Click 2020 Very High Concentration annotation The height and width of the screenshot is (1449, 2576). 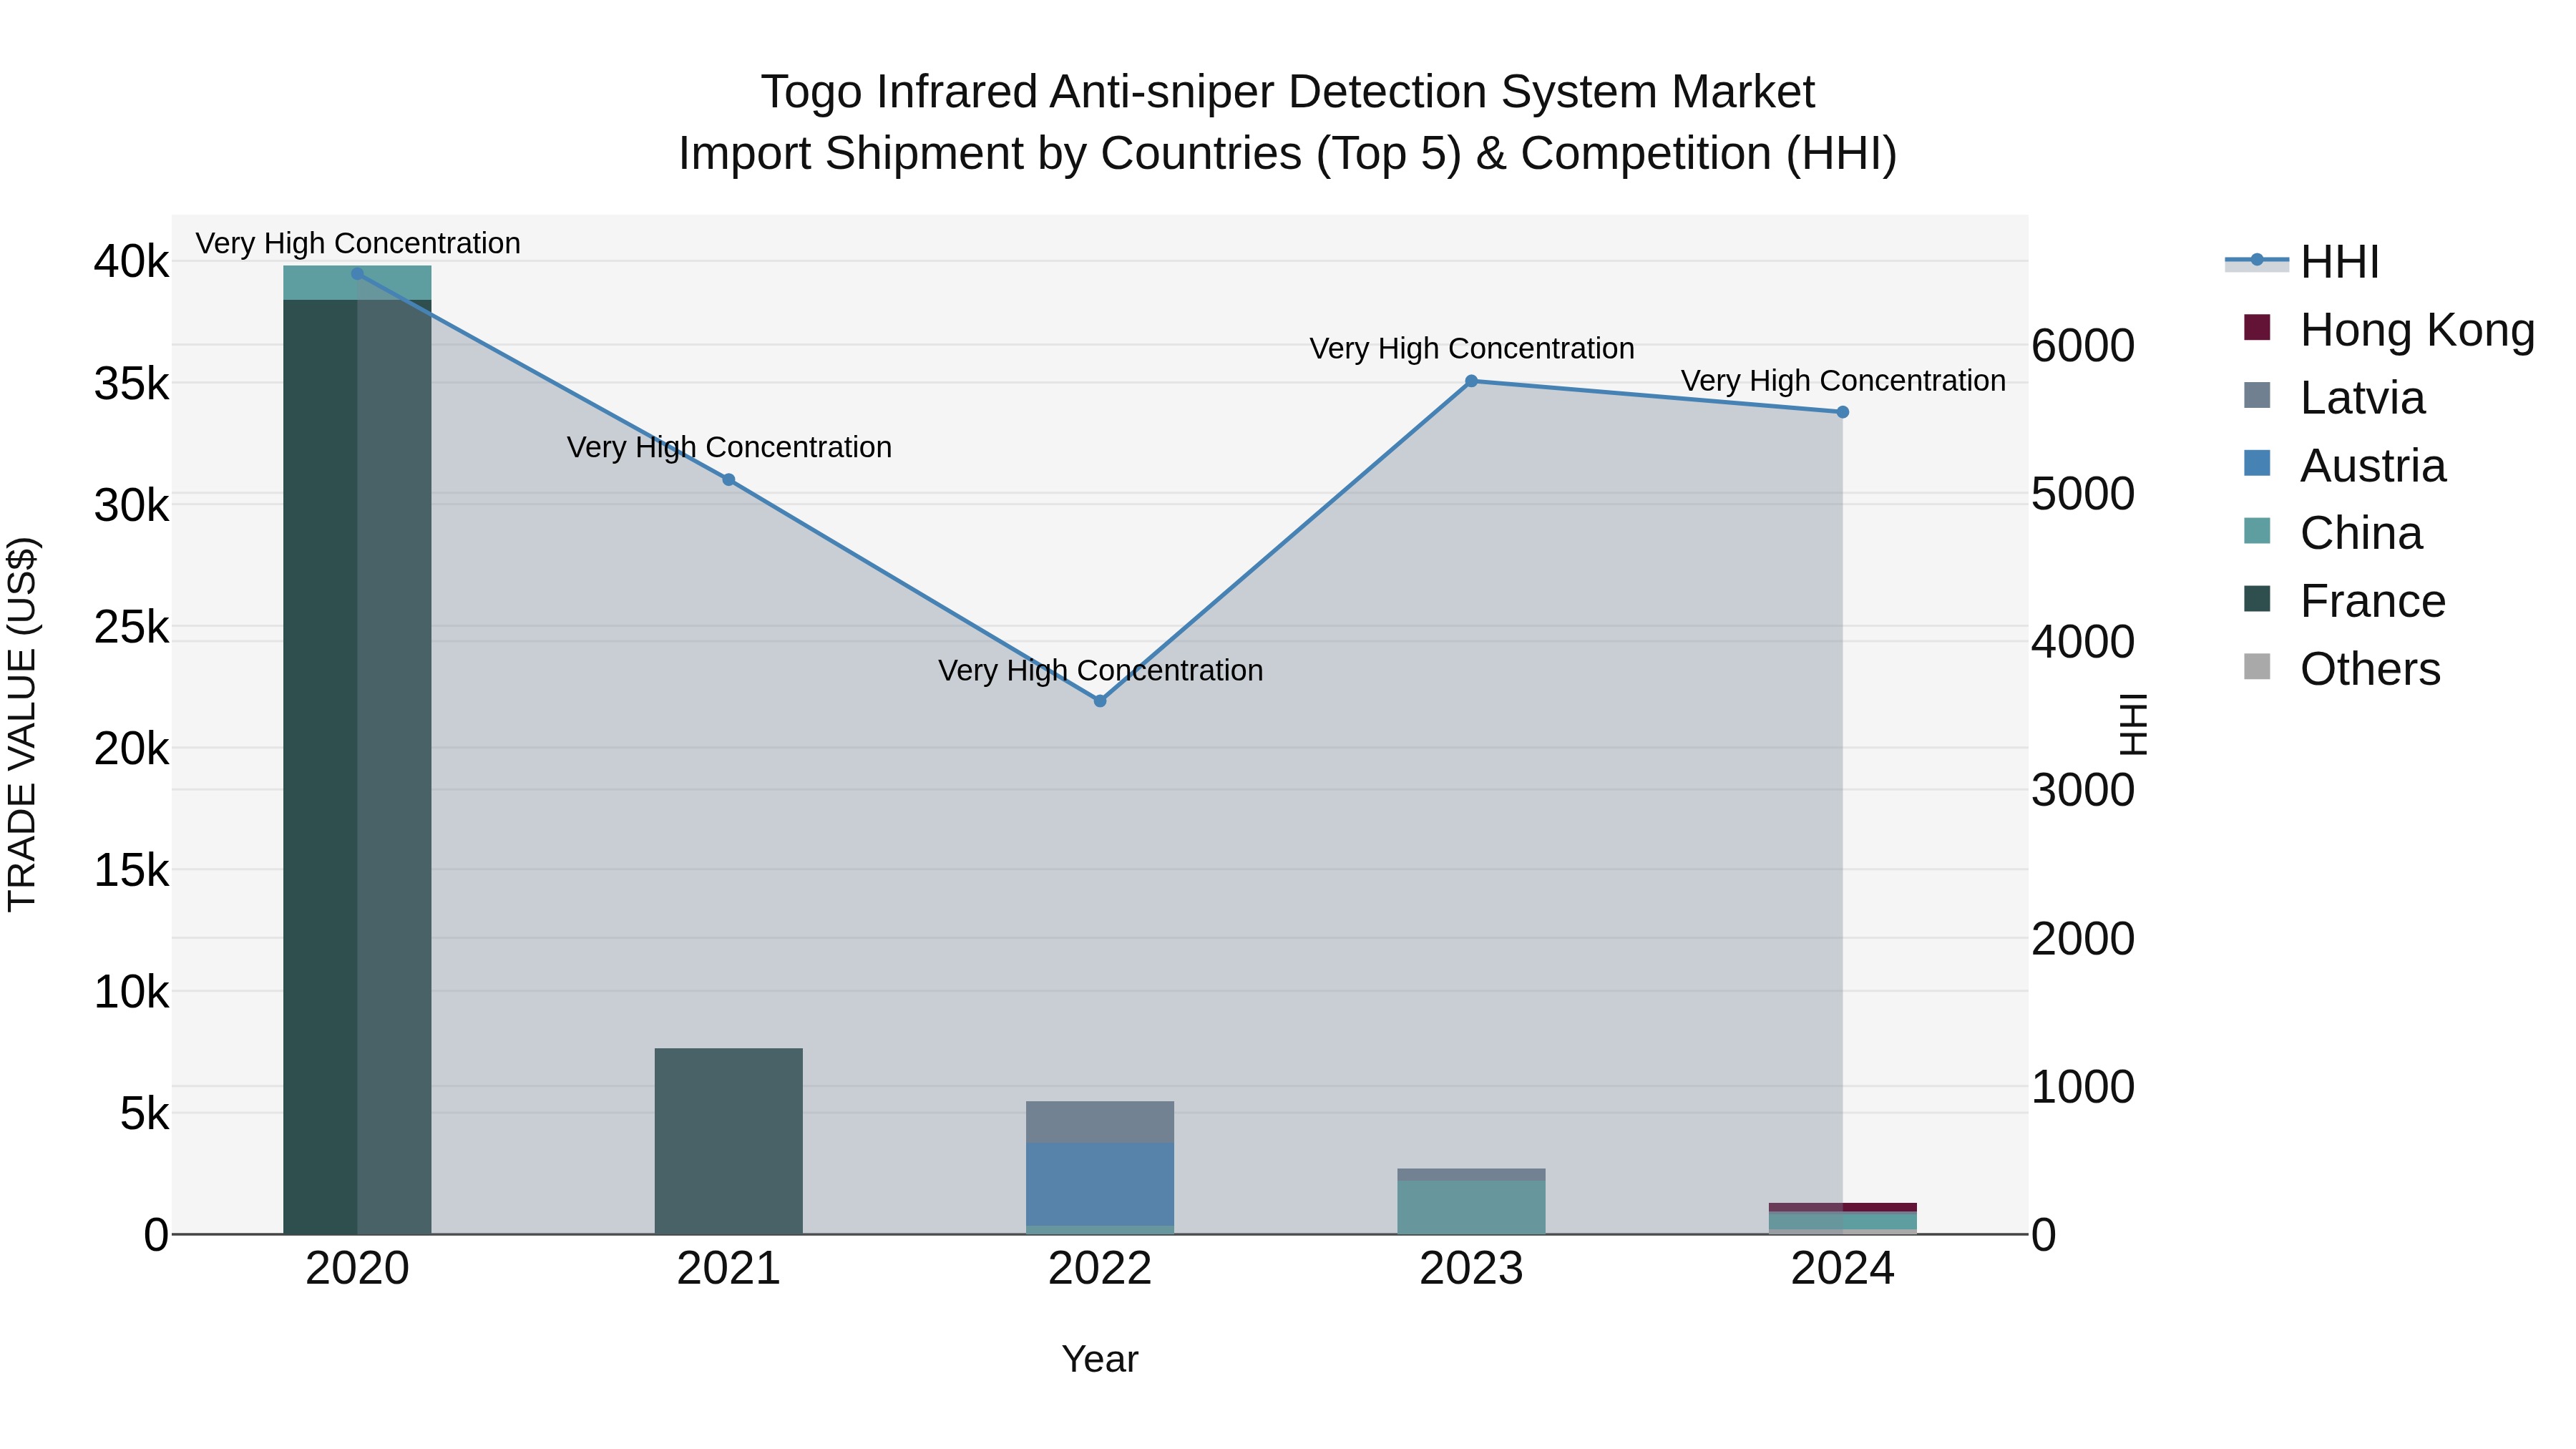pos(358,244)
